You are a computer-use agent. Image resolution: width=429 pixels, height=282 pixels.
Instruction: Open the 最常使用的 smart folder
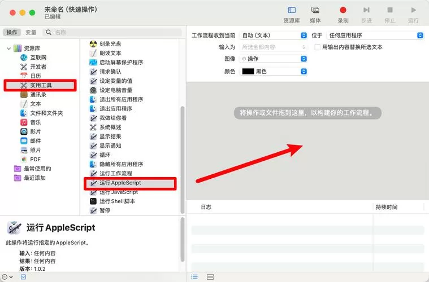tap(33, 169)
